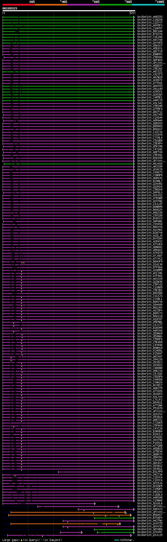Click label UniRef100_B2ANL7
167x542 pixels.
150,181
